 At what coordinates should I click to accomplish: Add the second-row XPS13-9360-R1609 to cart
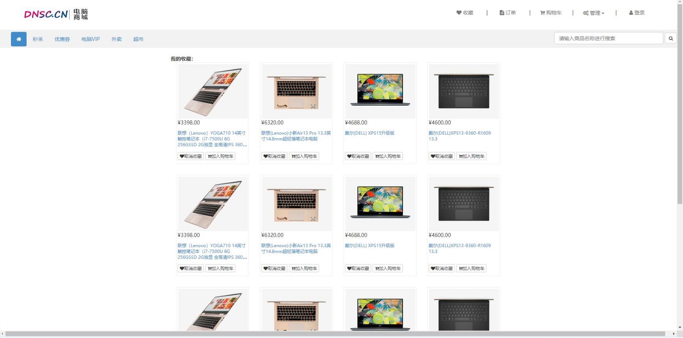click(x=471, y=269)
